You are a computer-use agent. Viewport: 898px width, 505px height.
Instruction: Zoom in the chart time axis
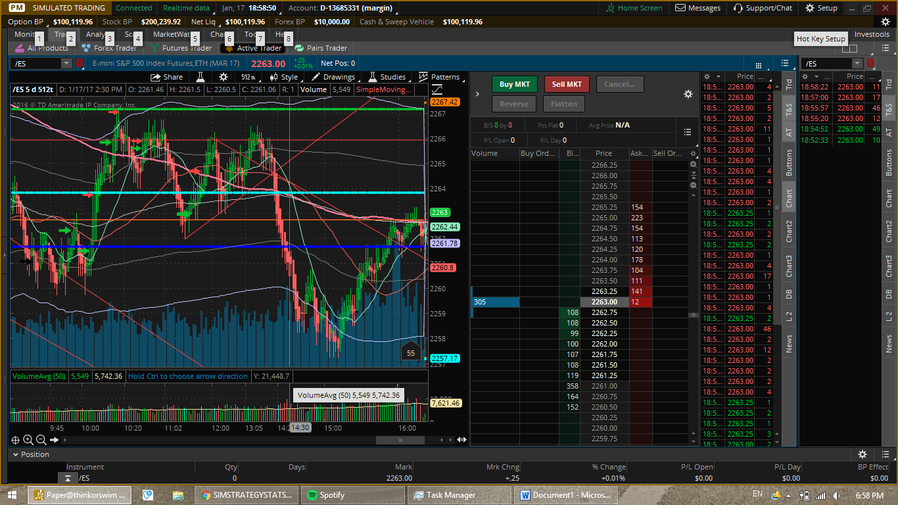coord(28,440)
